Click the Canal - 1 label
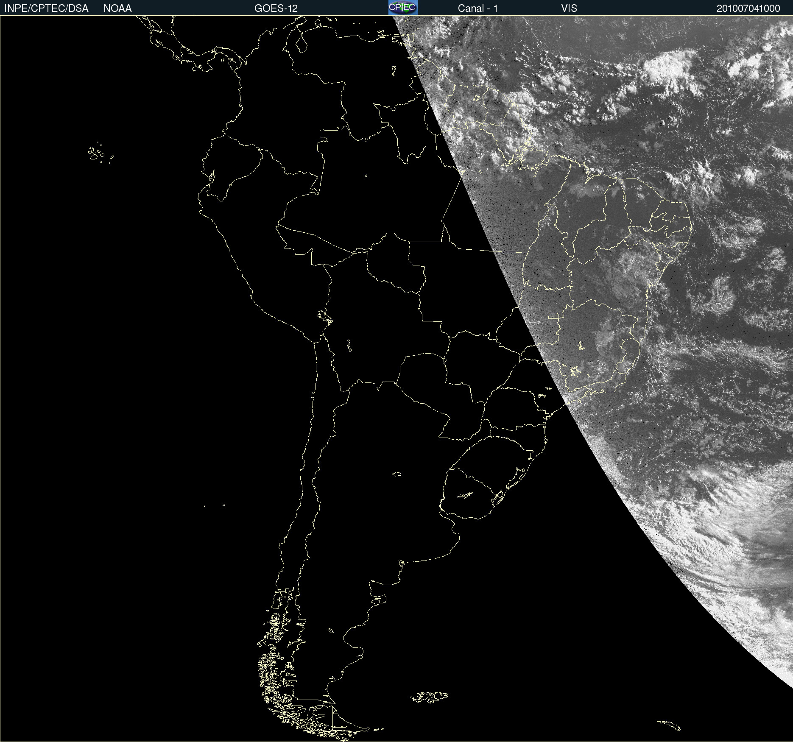This screenshot has width=793, height=742. click(477, 8)
